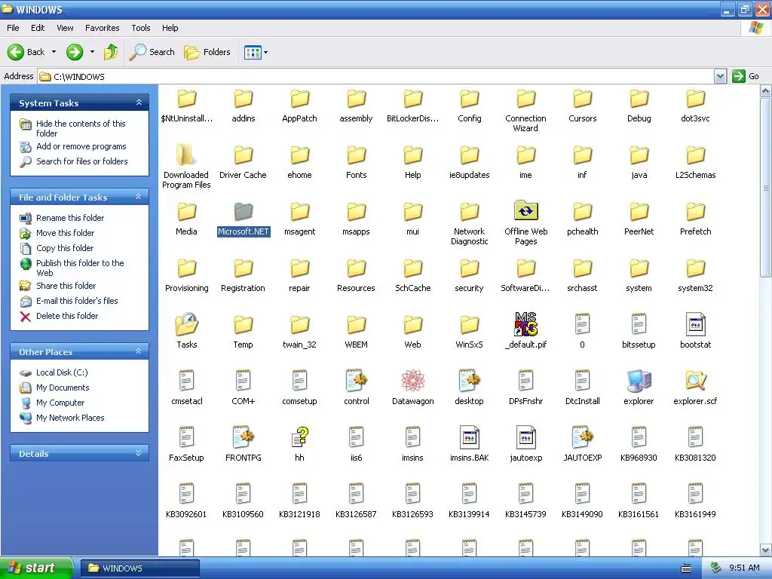
Task: Click Rename this folder link
Action: click(70, 218)
